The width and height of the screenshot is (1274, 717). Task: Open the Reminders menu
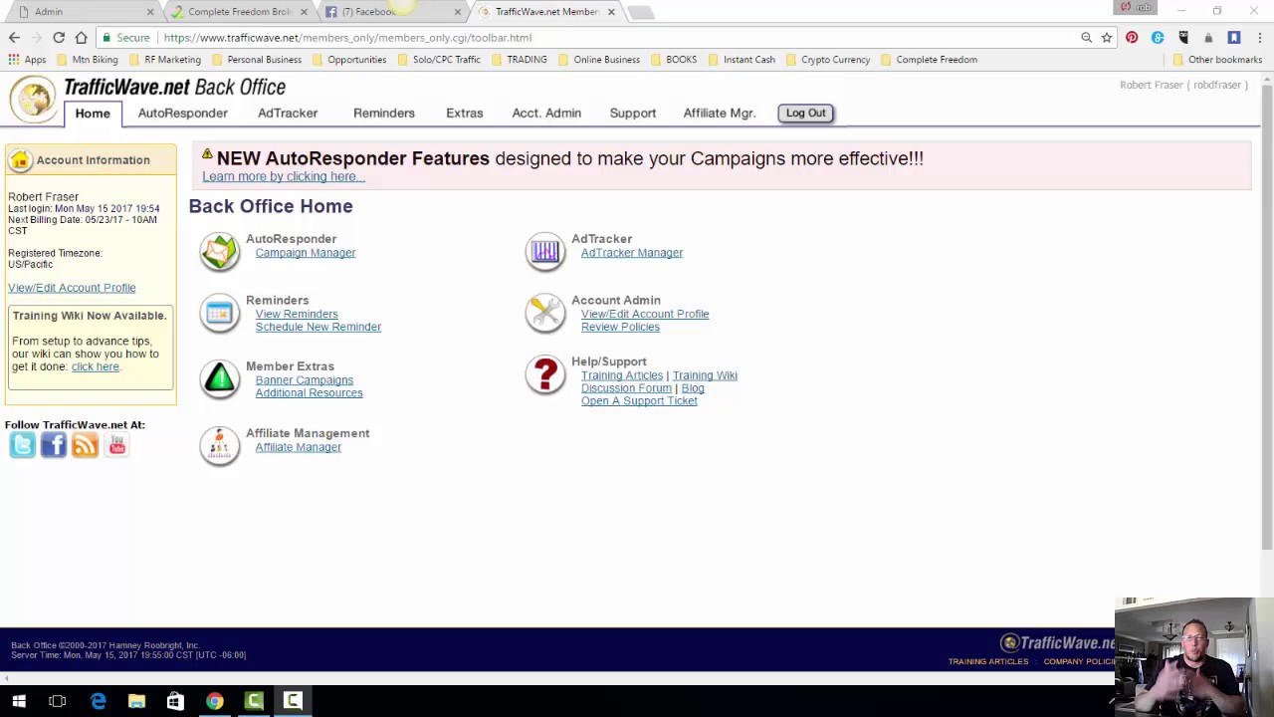[384, 114]
